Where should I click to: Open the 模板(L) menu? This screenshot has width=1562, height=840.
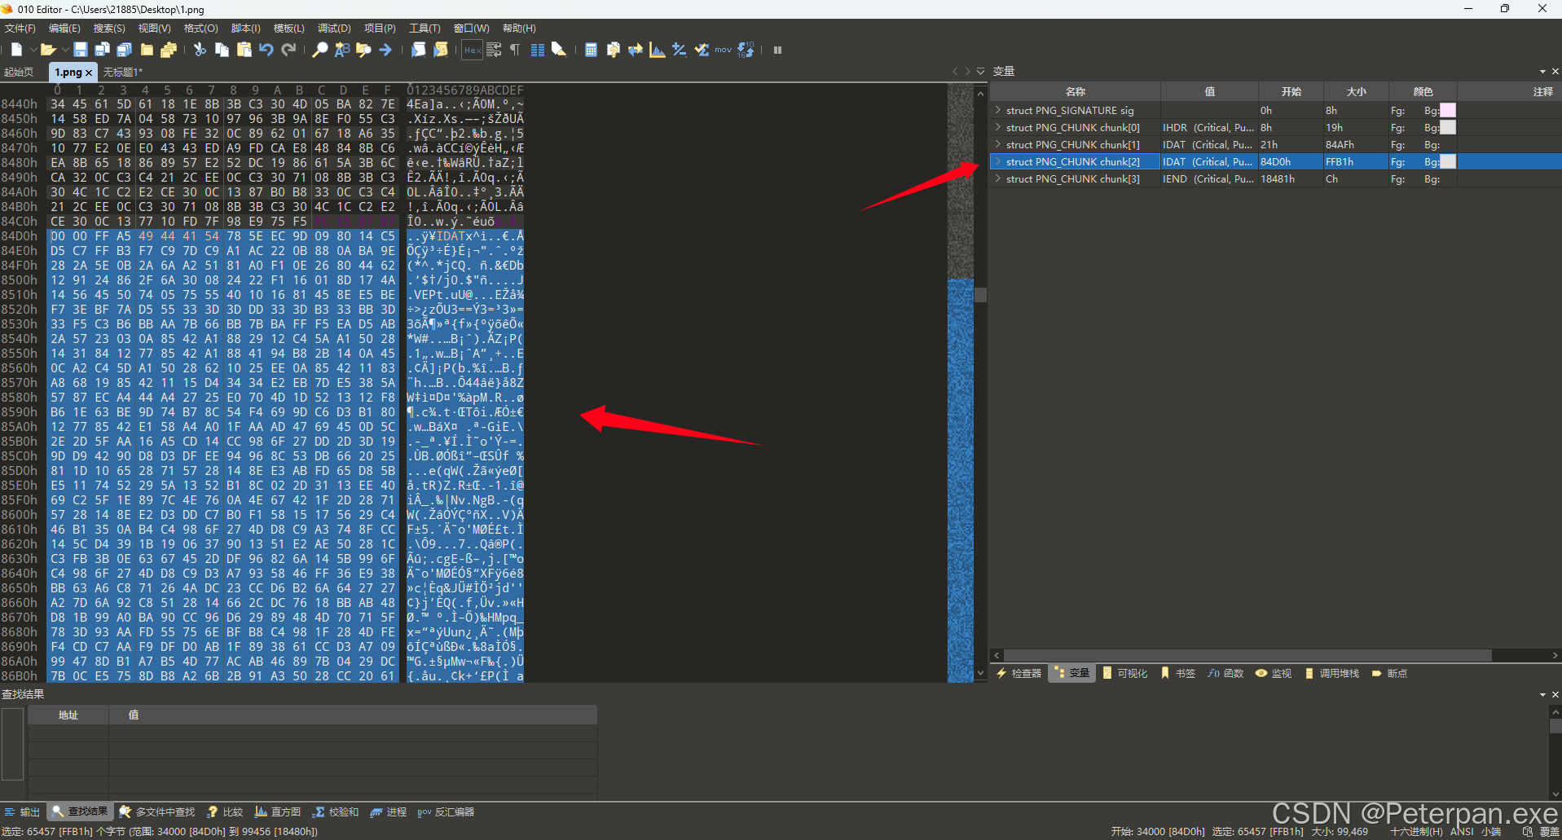tap(289, 29)
